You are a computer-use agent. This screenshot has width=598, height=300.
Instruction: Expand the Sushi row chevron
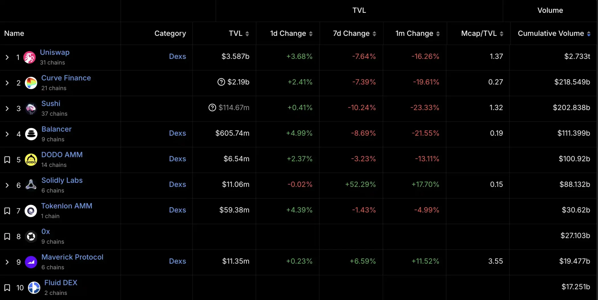coord(7,108)
